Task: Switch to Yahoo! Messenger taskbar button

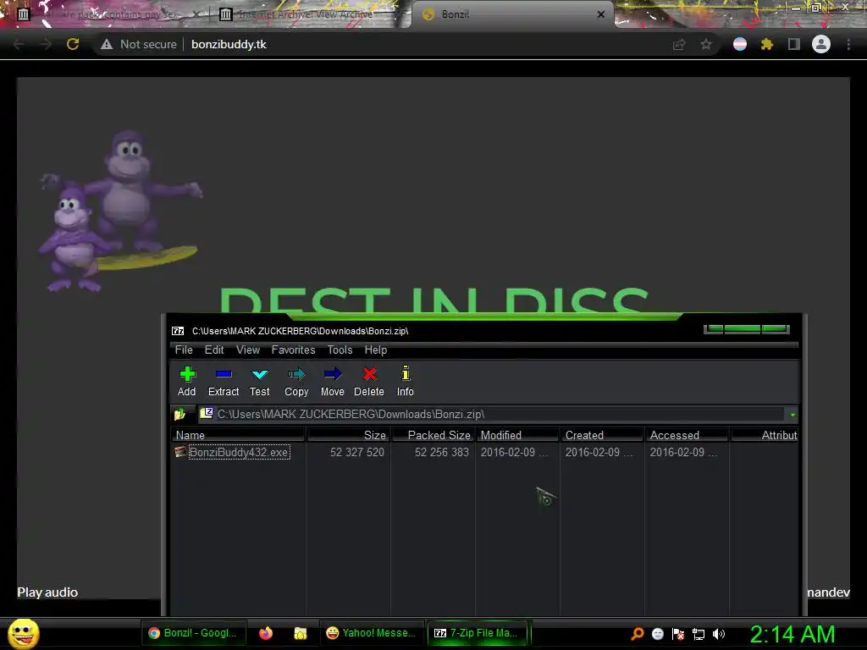Action: (x=371, y=633)
